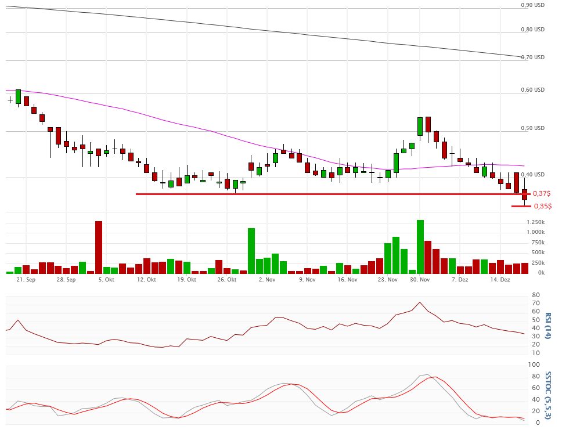Select the SSTOC (5,5,3) indicator label
The image size is (562, 444).
[547, 394]
